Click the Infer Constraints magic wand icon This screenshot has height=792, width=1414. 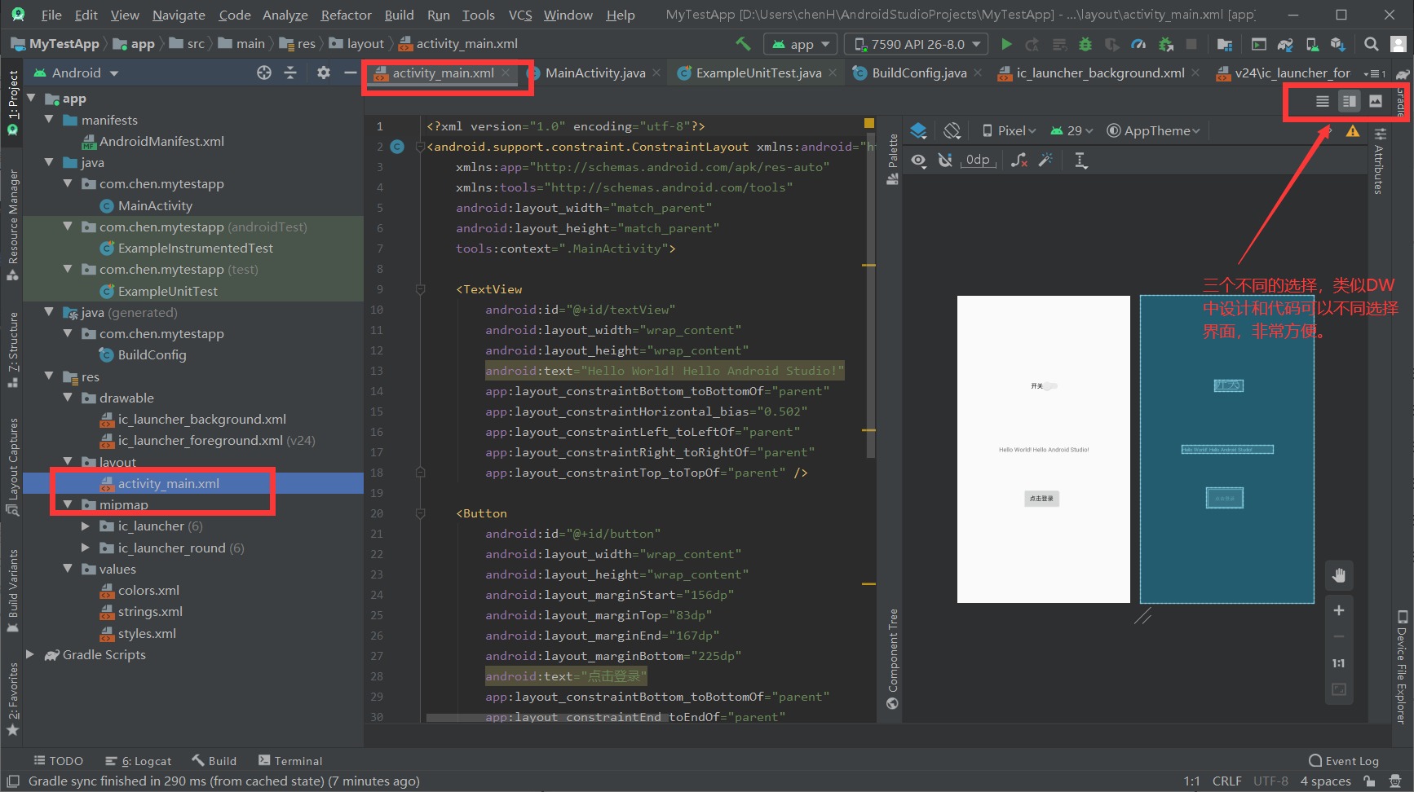[x=1046, y=160]
